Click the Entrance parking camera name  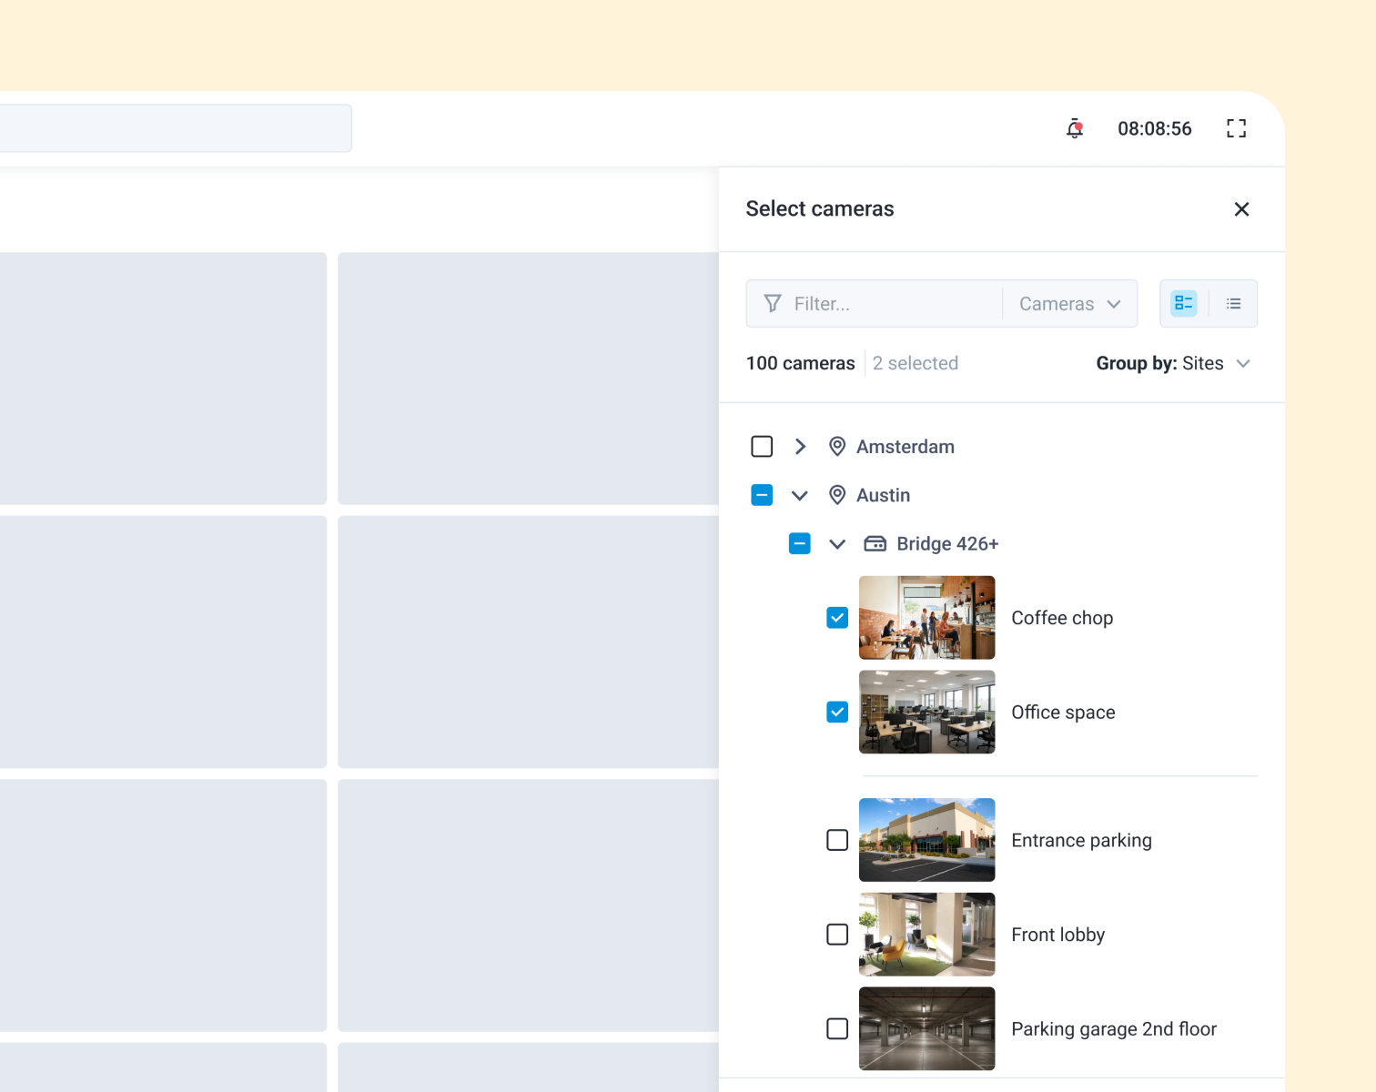pos(1081,841)
